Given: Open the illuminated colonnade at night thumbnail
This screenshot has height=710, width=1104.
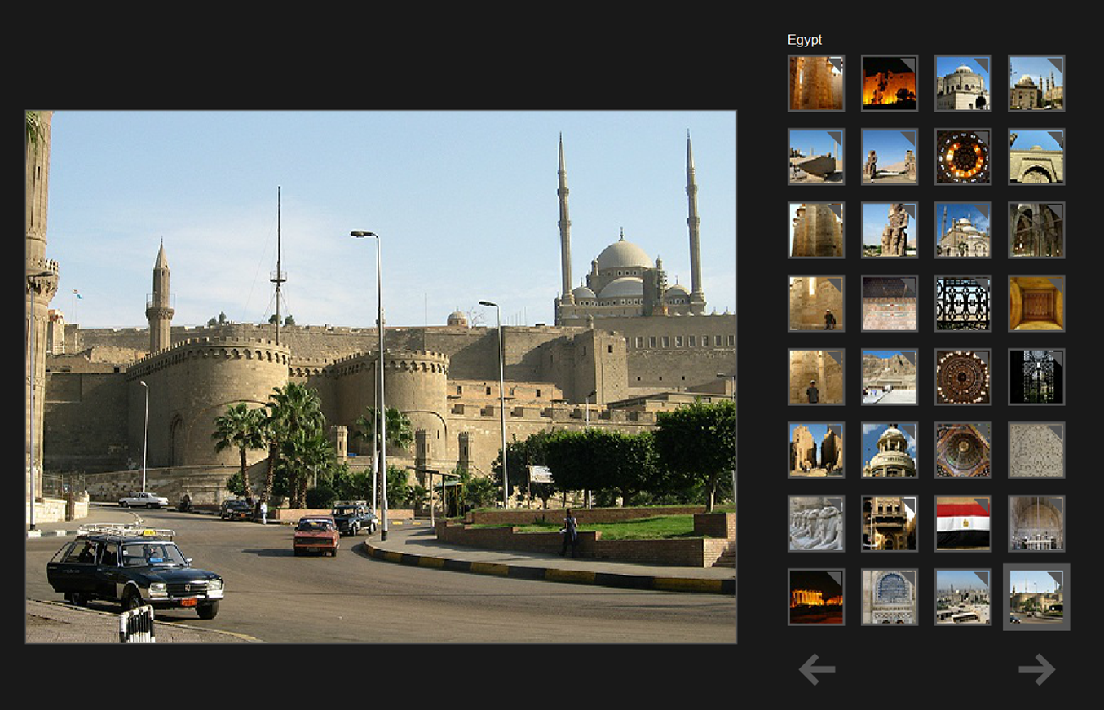Looking at the screenshot, I should [816, 597].
